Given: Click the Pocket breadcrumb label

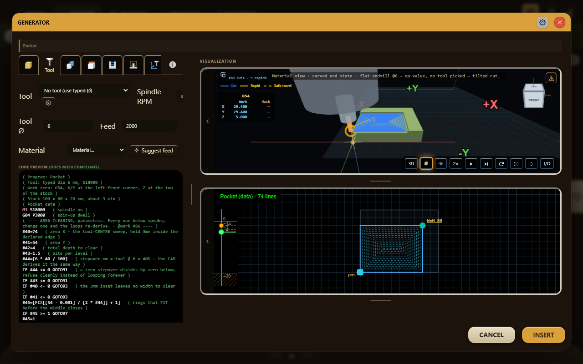Looking at the screenshot, I should pyautogui.click(x=30, y=45).
